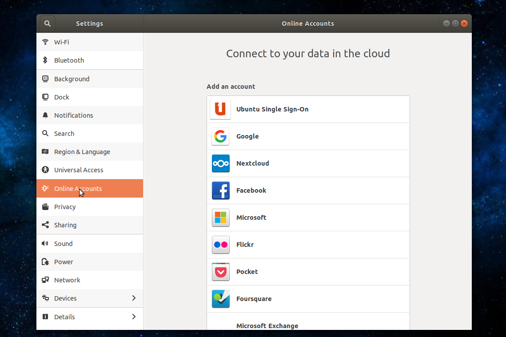Click the Privacy hand icon
The width and height of the screenshot is (506, 337).
click(45, 207)
